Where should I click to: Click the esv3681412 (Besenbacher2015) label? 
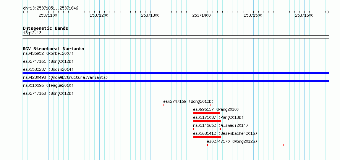[x=225, y=133]
